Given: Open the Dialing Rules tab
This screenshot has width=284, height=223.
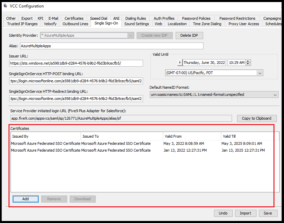Looking at the screenshot, I should [x=136, y=18].
